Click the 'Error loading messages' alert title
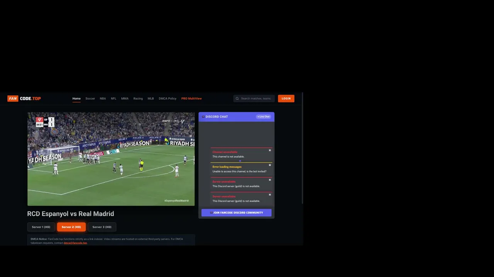Image resolution: width=494 pixels, height=277 pixels. coord(227,167)
